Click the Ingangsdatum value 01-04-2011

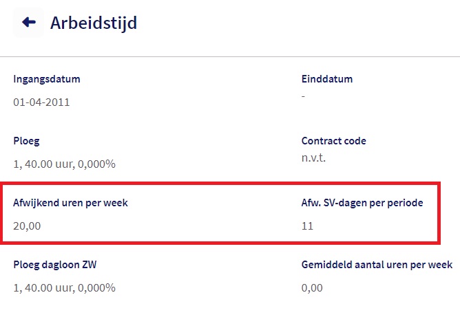click(x=41, y=102)
